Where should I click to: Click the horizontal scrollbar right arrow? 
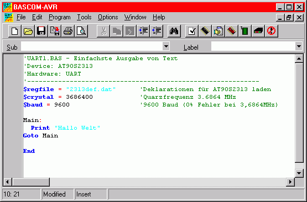[x=290, y=182]
